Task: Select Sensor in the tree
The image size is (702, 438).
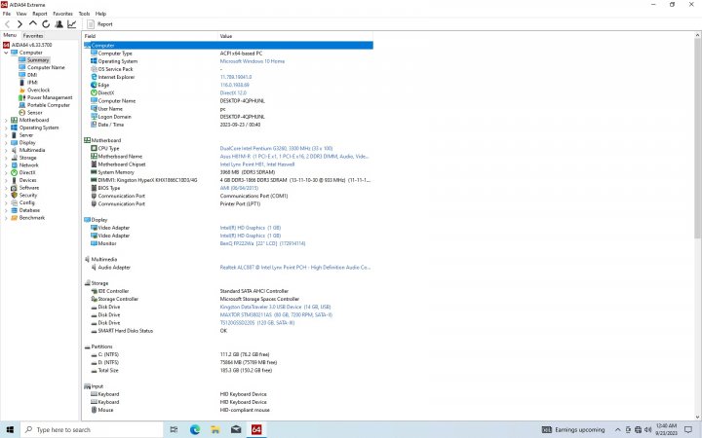Action: pyautogui.click(x=34, y=113)
